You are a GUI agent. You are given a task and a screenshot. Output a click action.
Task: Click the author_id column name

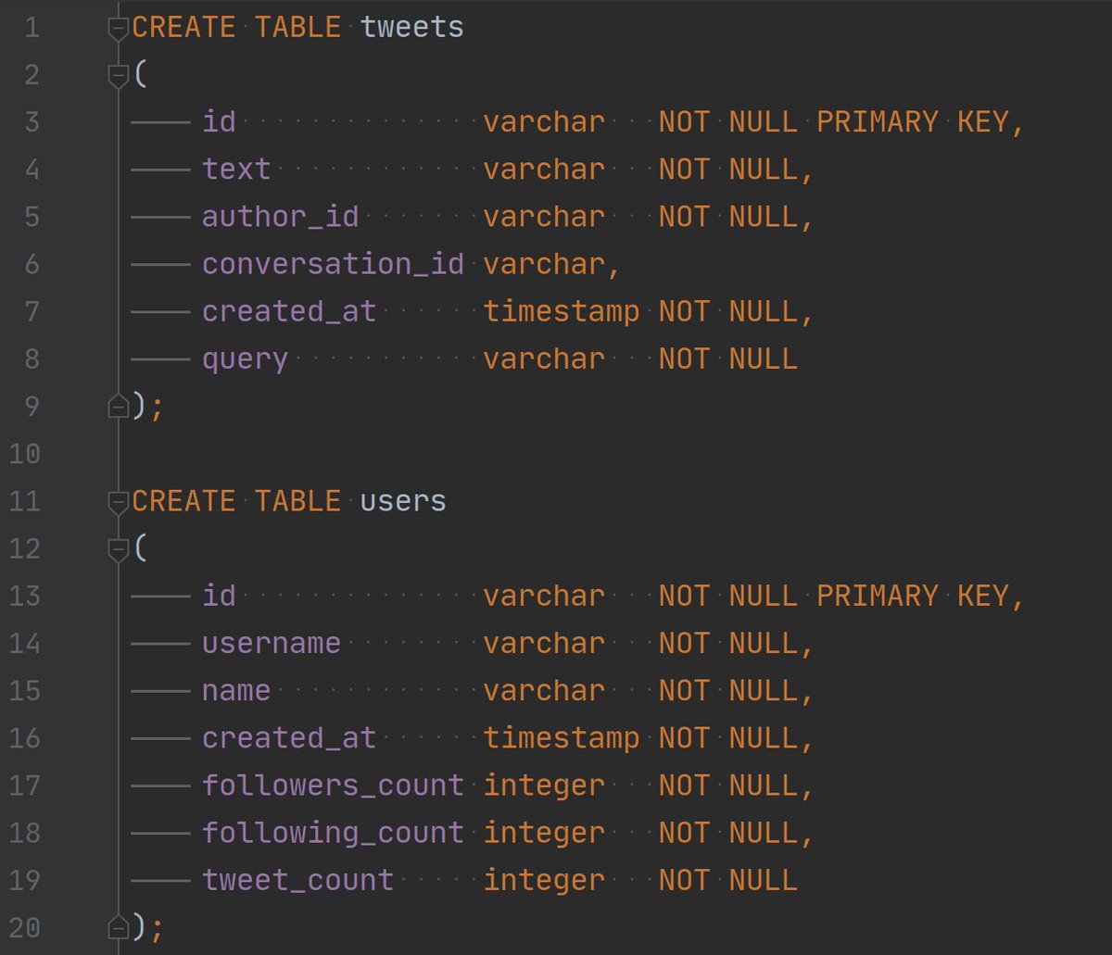(x=281, y=217)
